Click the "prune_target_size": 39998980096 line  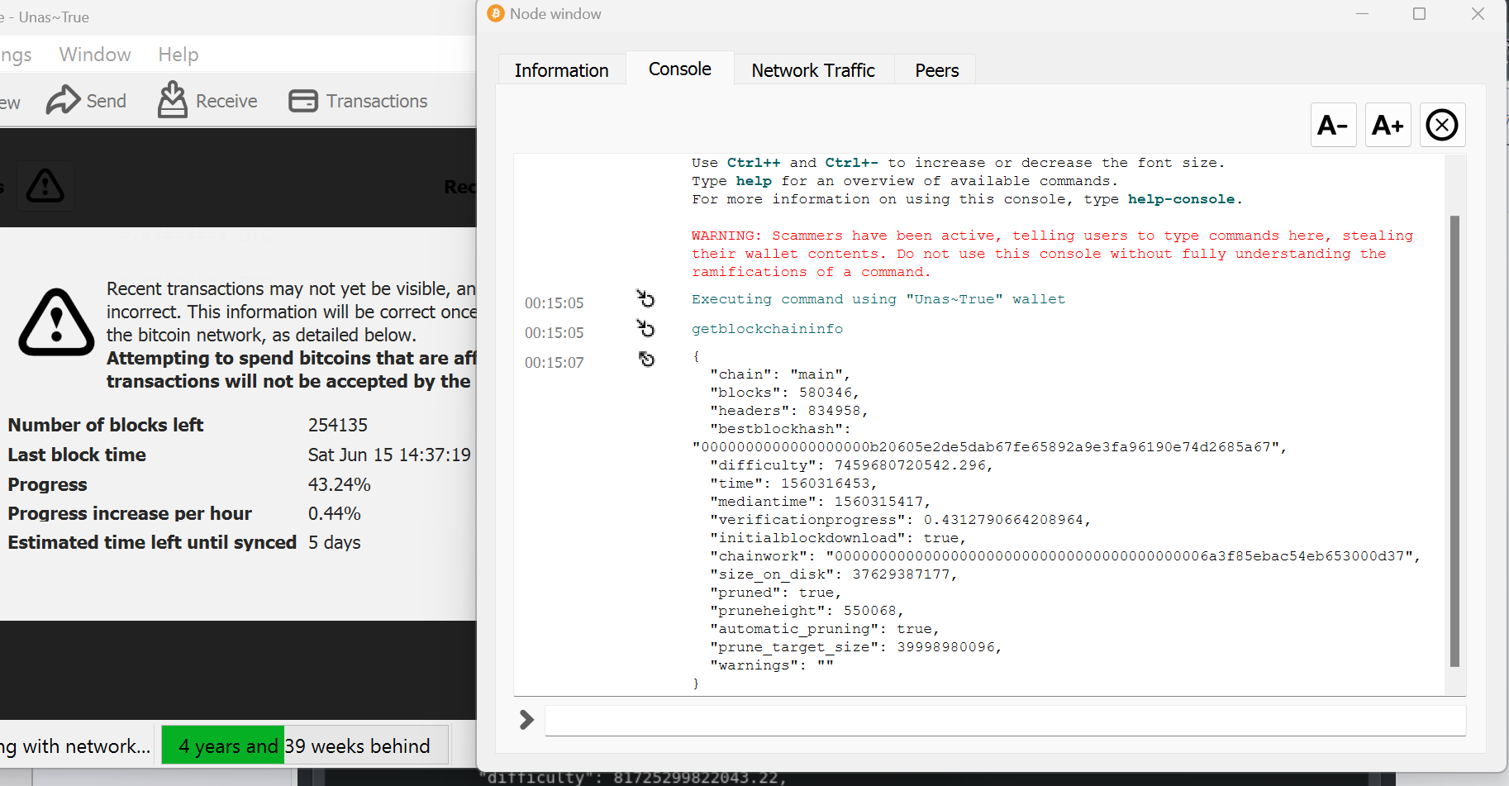[x=856, y=647]
